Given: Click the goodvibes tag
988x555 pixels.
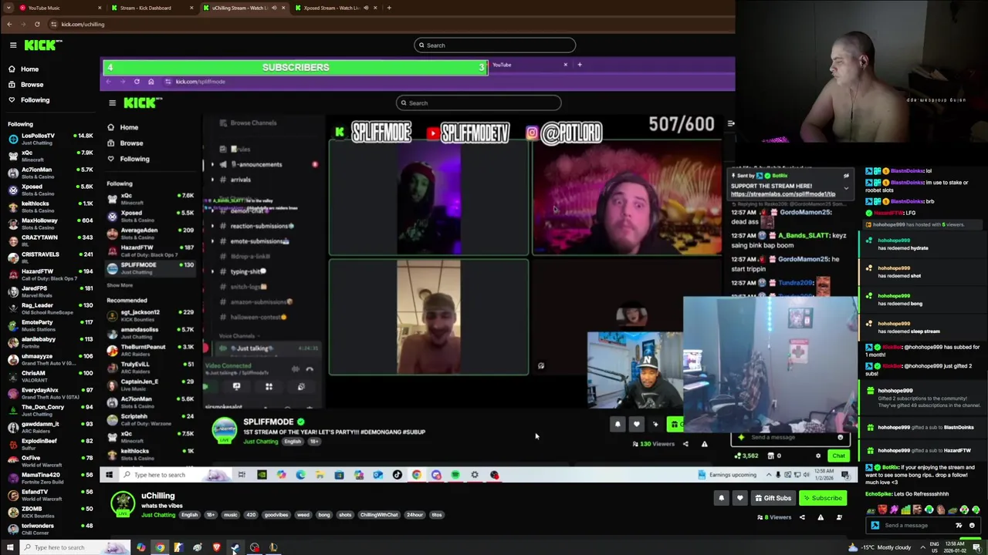Looking at the screenshot, I should tap(276, 515).
